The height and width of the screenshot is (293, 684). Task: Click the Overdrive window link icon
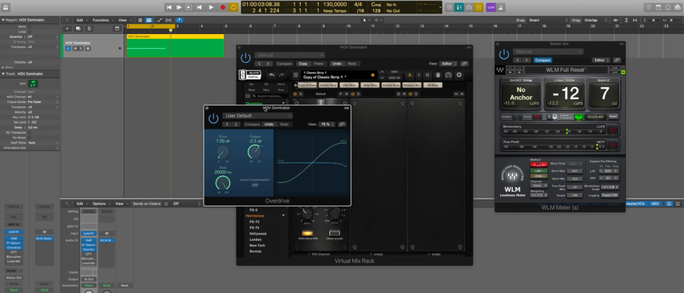click(343, 124)
